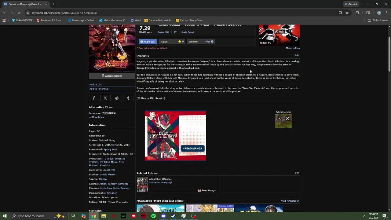Open Pokémon Pokédex bookmark
391x220 pixels.
pyautogui.click(x=50, y=20)
